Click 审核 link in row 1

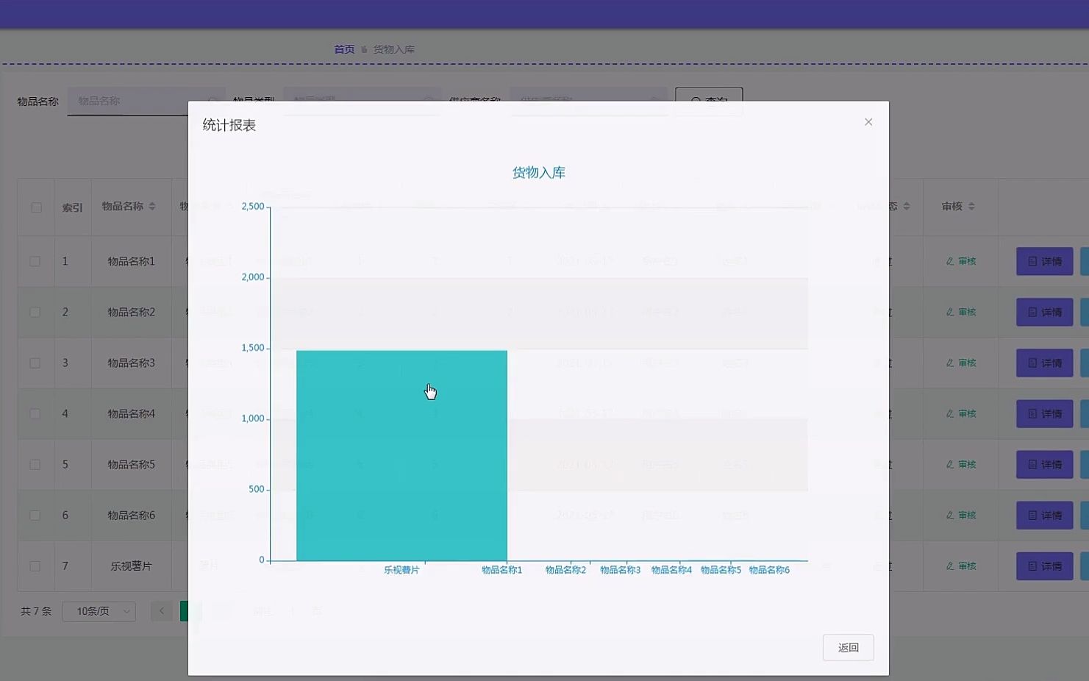coord(961,261)
